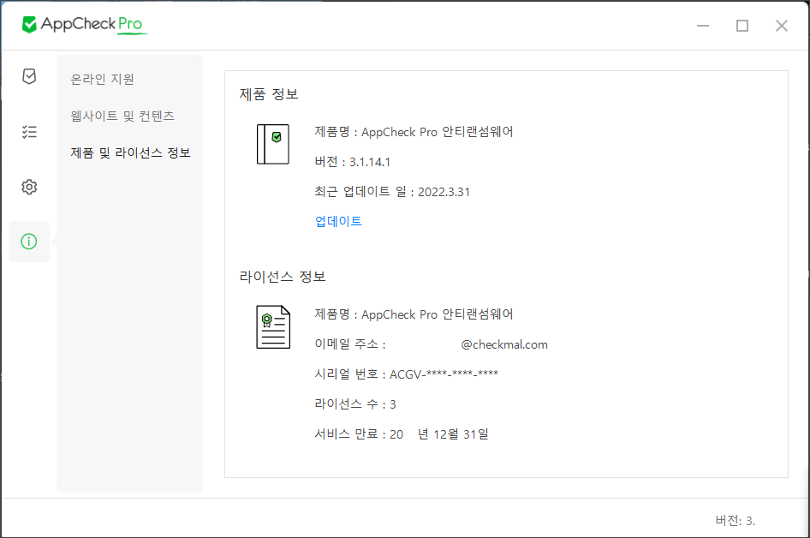Maximize the AppCheck Pro window
Image resolution: width=810 pixels, height=538 pixels.
coord(742,26)
